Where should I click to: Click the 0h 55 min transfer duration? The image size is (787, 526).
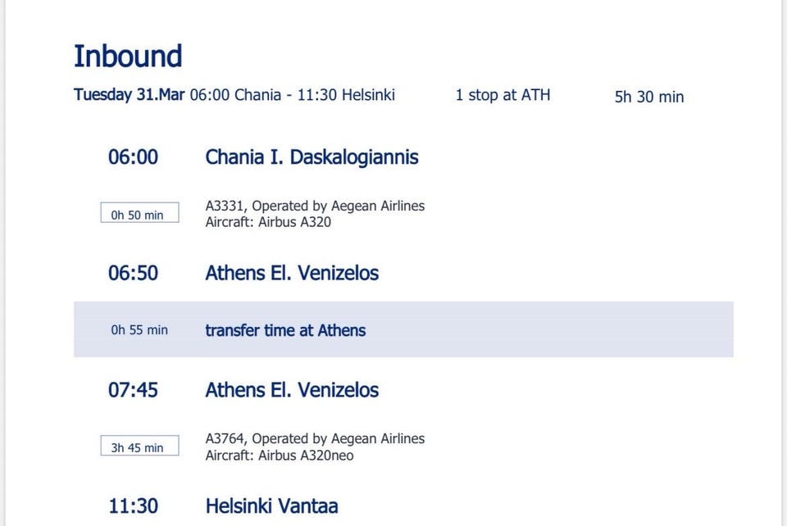(139, 330)
